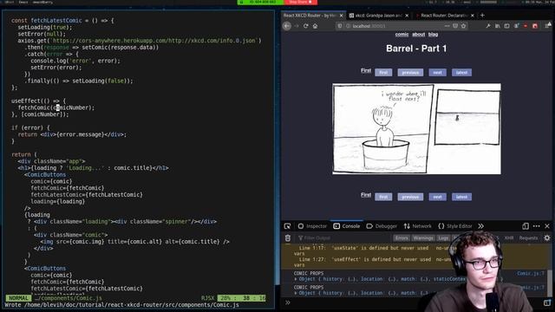Switch to the Debugger tab
The width and height of the screenshot is (555, 312).
(x=382, y=226)
